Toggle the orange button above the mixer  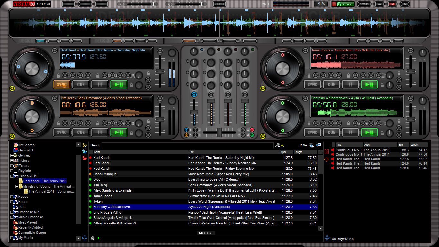pyautogui.click(x=189, y=41)
